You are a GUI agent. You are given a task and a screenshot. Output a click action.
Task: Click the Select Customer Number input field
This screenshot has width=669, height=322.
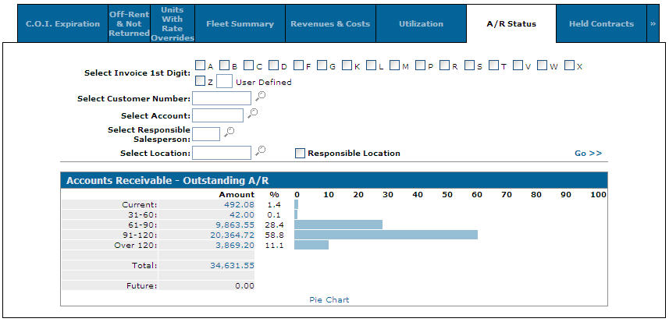pyautogui.click(x=222, y=98)
